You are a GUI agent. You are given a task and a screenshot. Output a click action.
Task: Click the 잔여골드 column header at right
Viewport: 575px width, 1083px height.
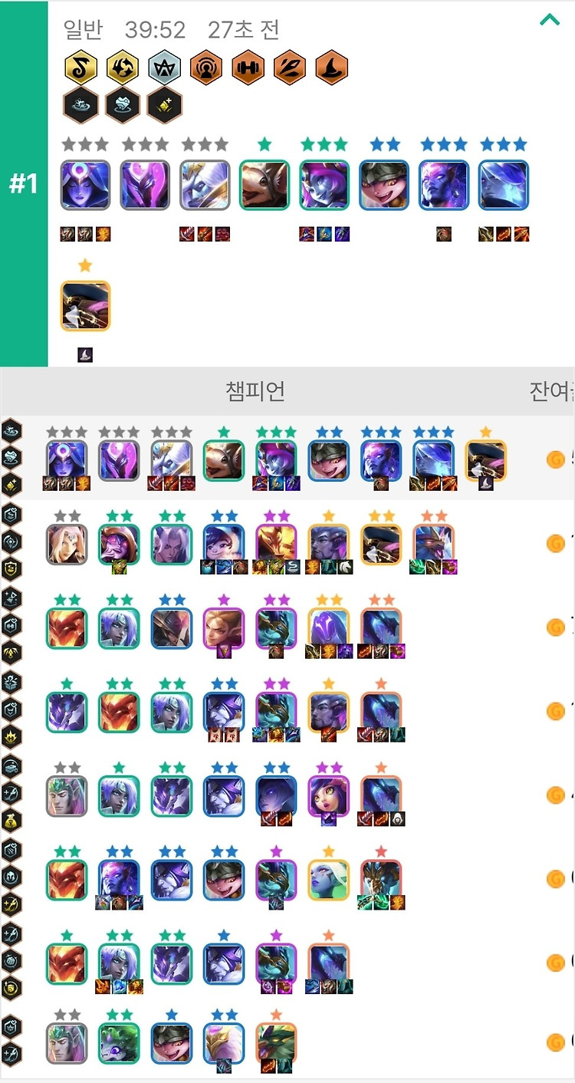click(552, 391)
